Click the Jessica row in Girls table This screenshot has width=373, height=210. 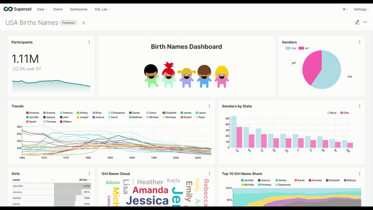coord(51,192)
